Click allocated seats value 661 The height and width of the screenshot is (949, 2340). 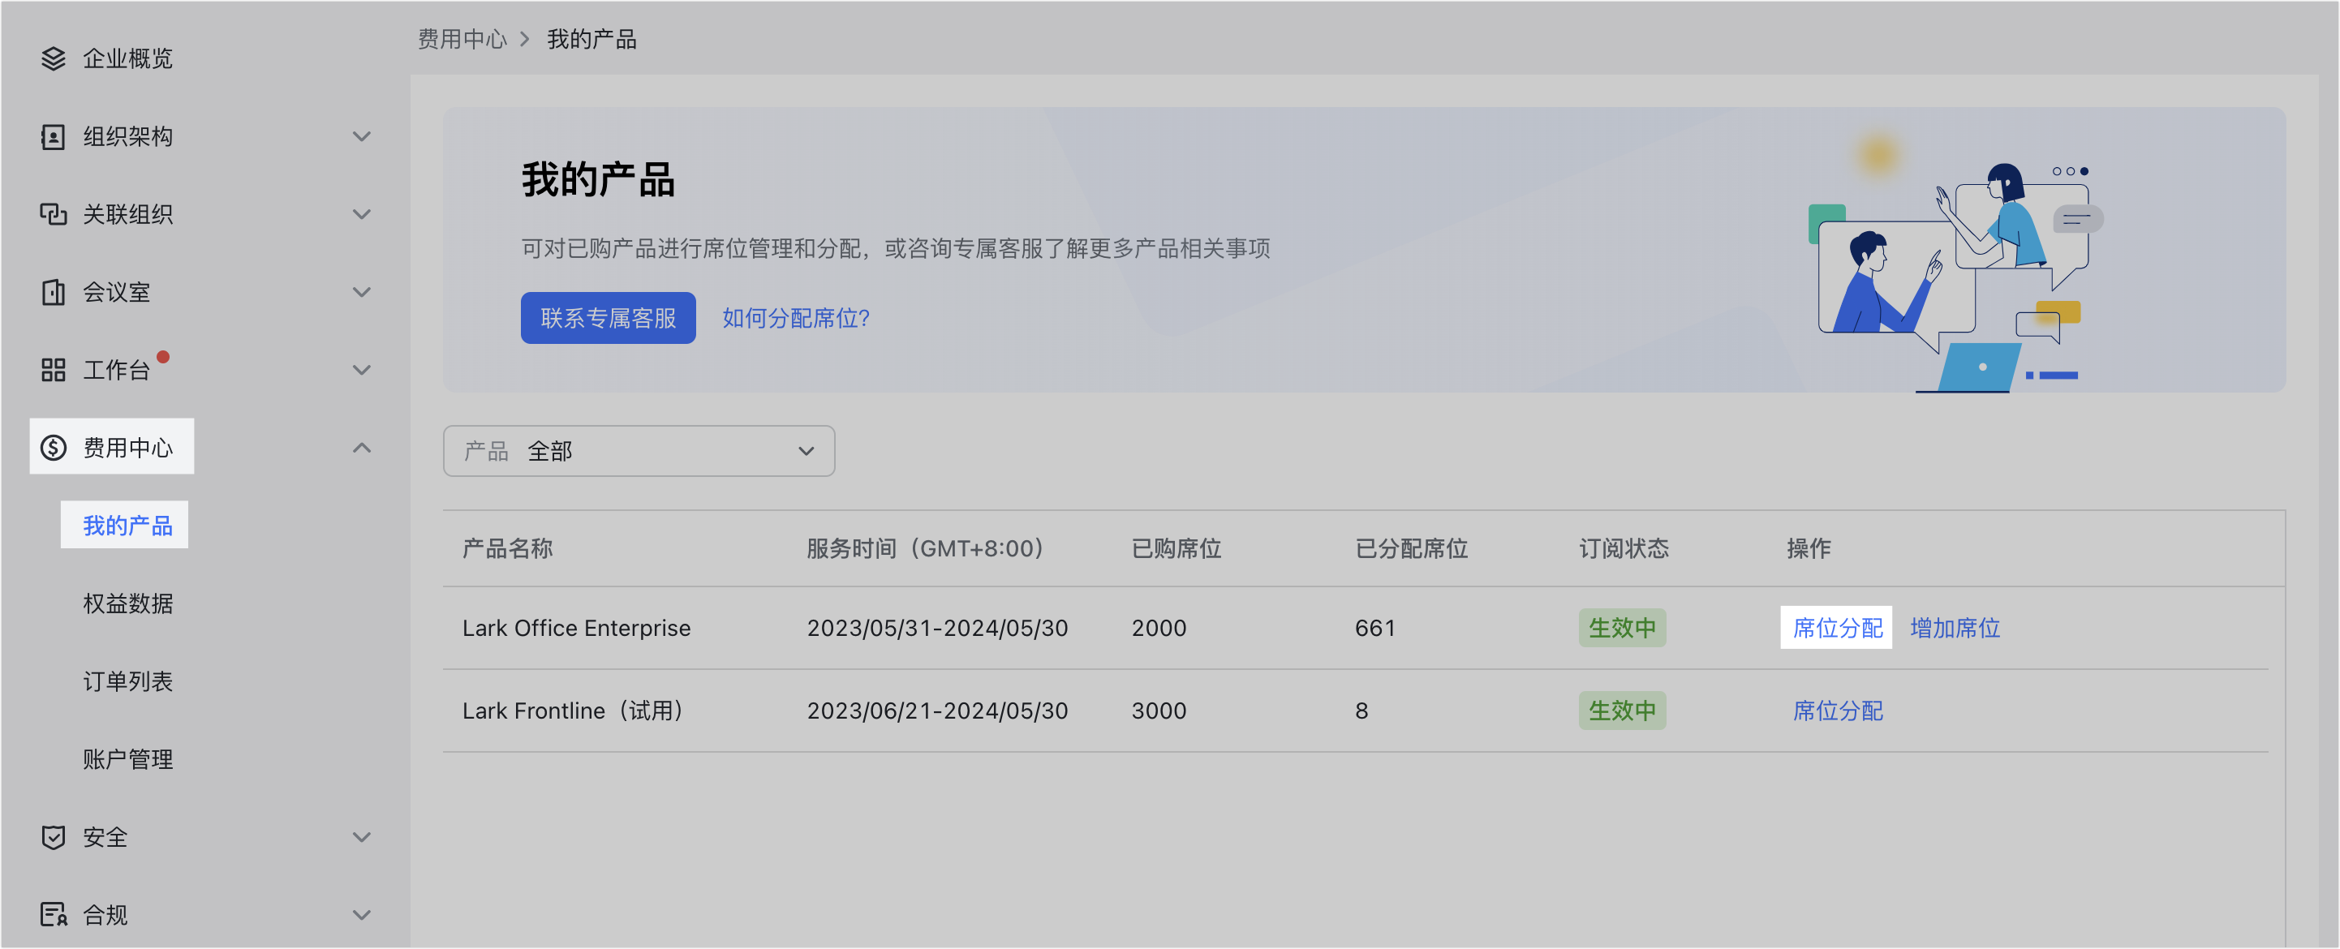(x=1374, y=628)
